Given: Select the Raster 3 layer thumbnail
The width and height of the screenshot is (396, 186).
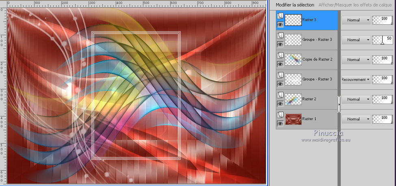Looking at the screenshot, I should 293,20.
